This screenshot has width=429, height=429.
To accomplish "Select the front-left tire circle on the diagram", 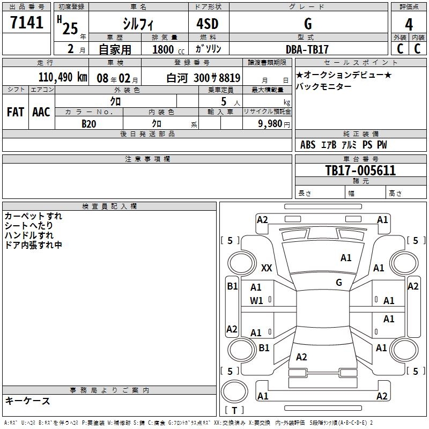I will pos(239,264).
